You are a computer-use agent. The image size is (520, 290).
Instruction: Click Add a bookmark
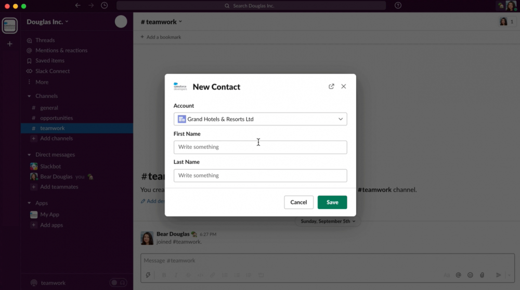tap(161, 37)
